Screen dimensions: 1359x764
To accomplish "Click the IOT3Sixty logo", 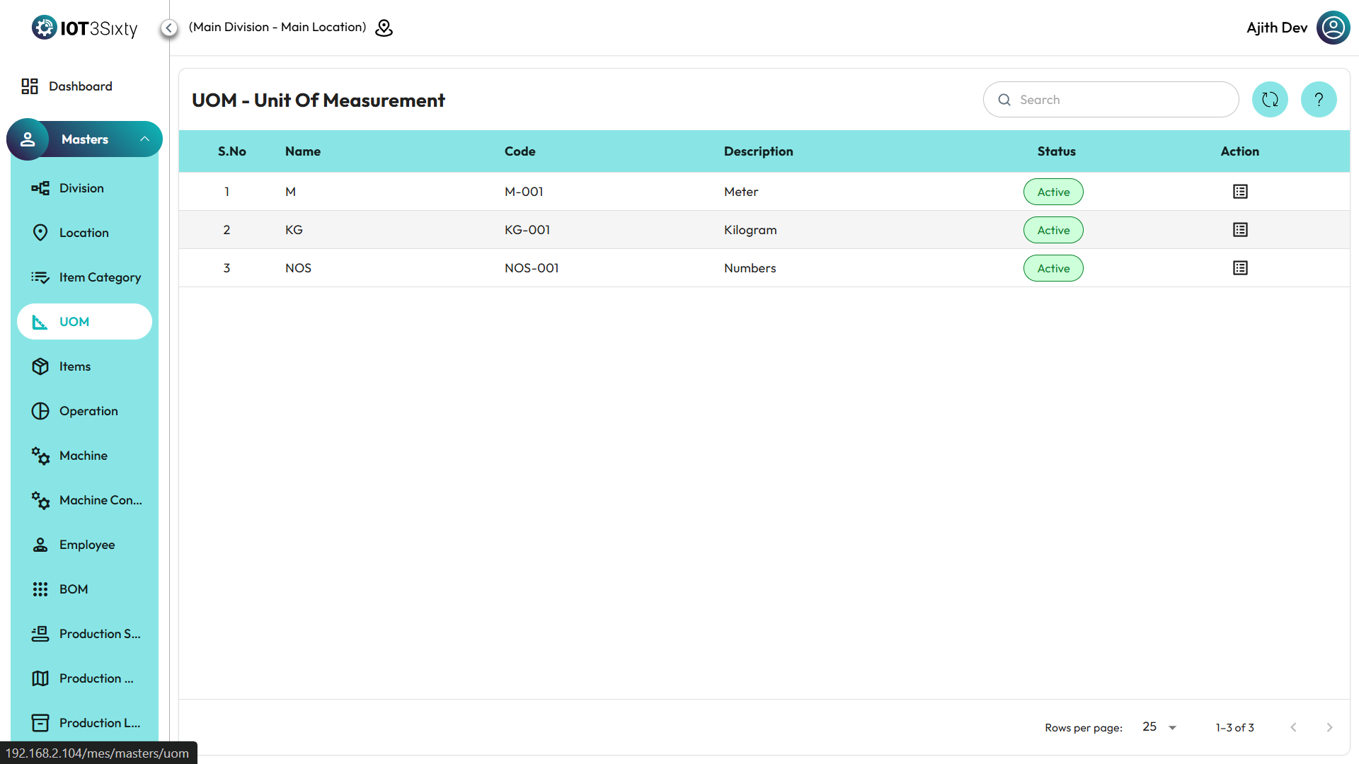I will tap(85, 28).
